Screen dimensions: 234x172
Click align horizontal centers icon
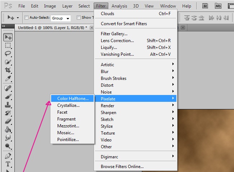click(219, 18)
